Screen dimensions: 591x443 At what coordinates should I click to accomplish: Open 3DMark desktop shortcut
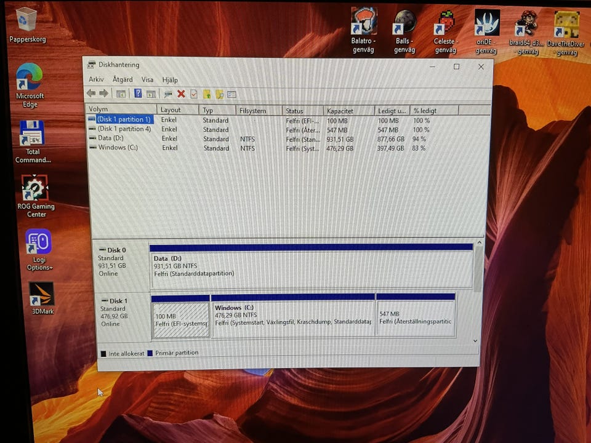42,295
